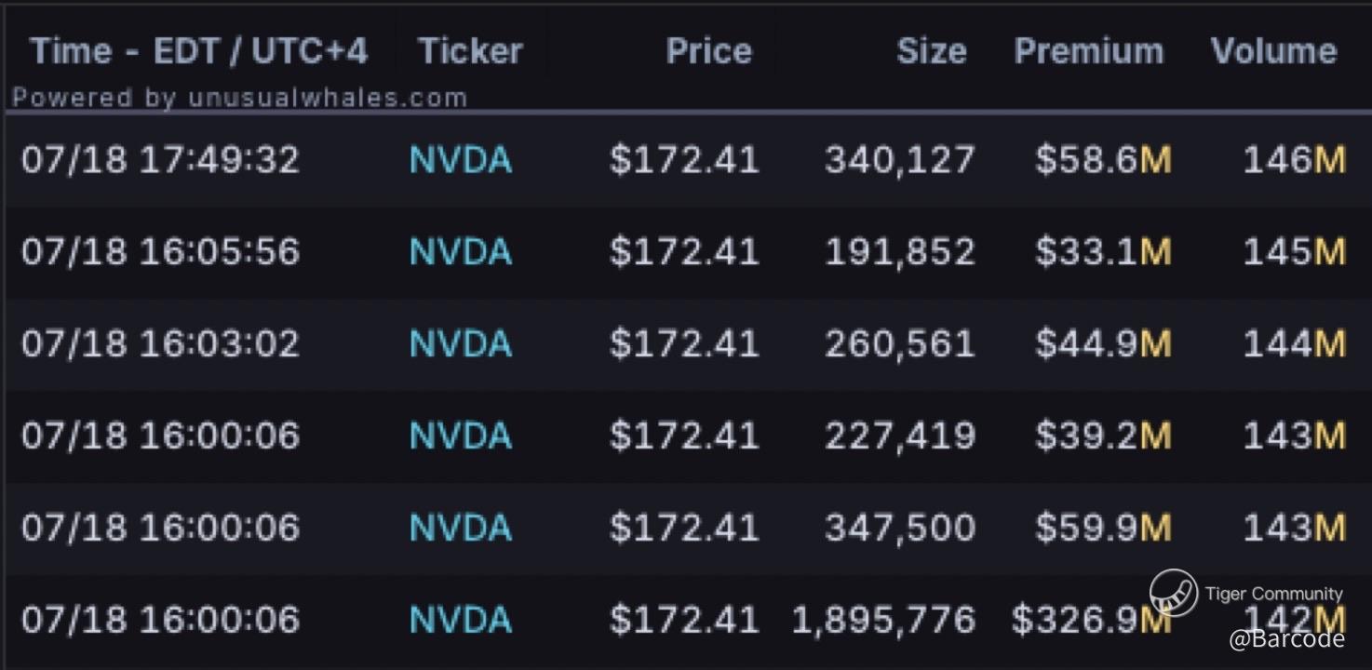
Task: Click the $58.6M premium value
Action: tap(1103, 160)
